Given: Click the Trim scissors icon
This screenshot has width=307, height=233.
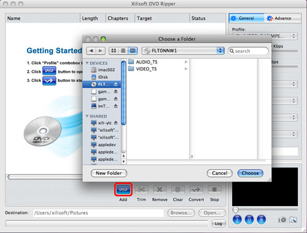Looking at the screenshot, I should point(141,190).
